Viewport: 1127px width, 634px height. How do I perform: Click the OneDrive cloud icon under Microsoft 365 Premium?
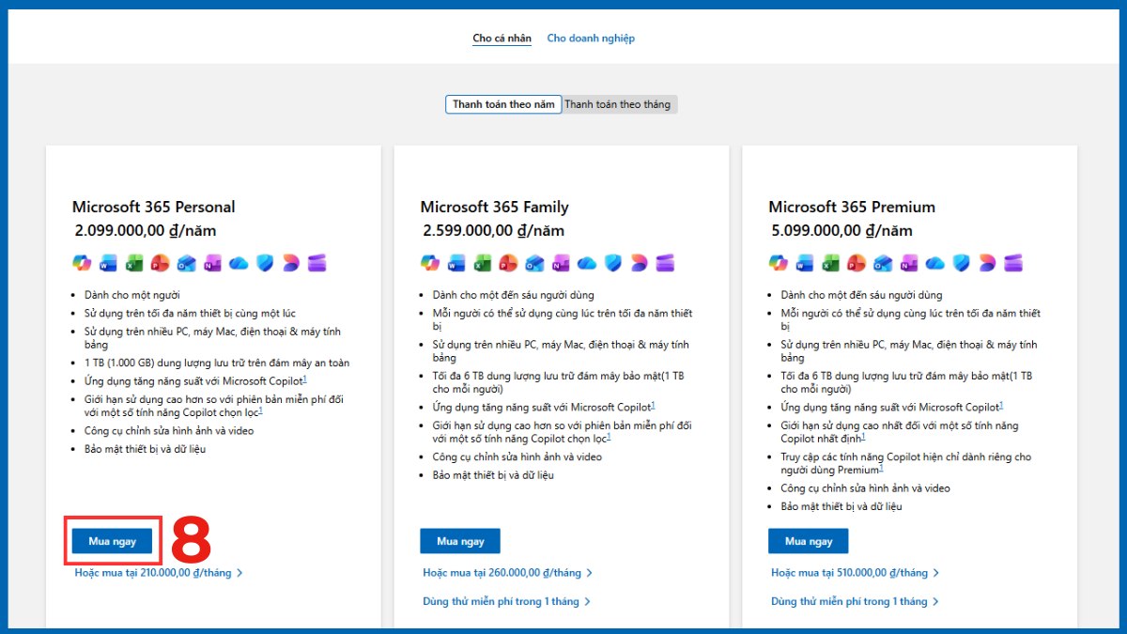point(935,262)
